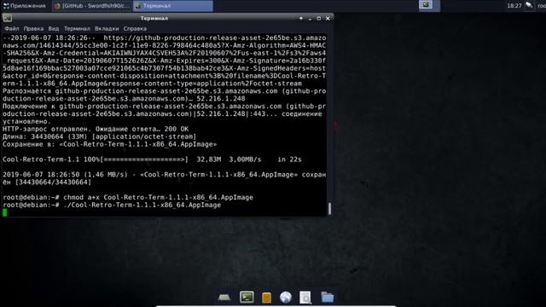The width and height of the screenshot is (546, 307).
Task: Click the 'Сохранение в:' file name line
Action: pyautogui.click(x=110, y=144)
